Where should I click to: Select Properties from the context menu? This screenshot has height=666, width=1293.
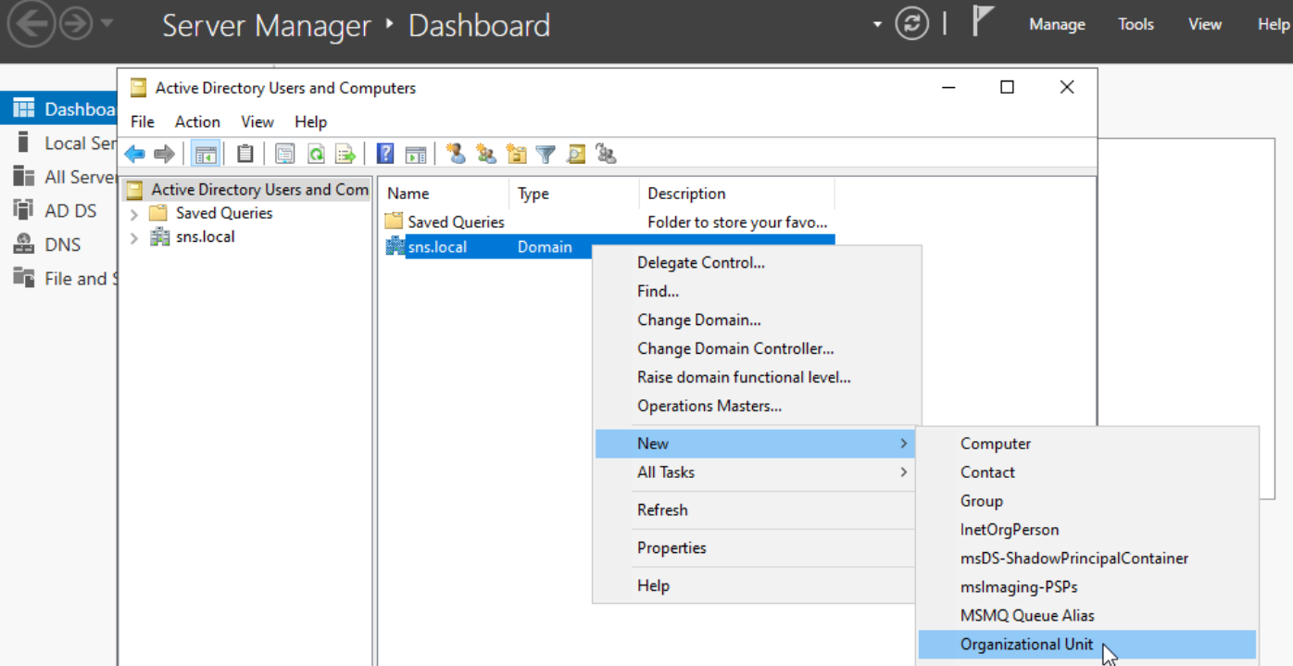[757, 547]
